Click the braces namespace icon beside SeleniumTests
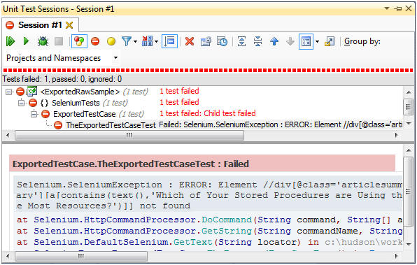417x265 pixels. pos(44,103)
